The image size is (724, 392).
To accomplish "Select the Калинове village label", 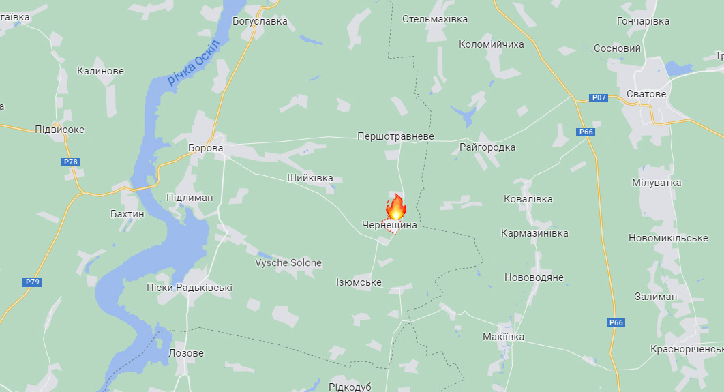I will coord(100,71).
